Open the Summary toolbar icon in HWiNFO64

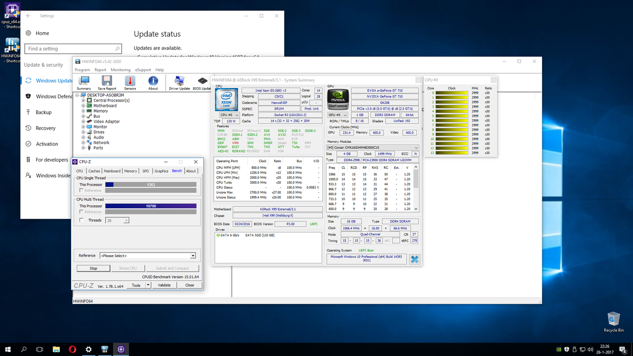coord(84,81)
